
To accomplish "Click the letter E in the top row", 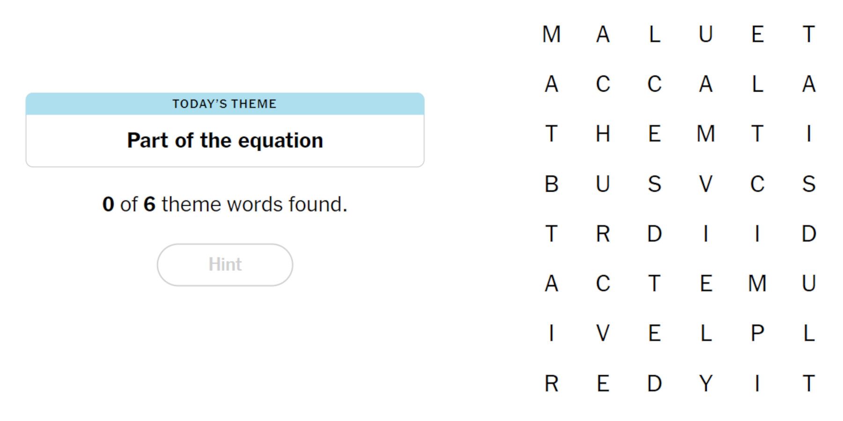I will (758, 34).
